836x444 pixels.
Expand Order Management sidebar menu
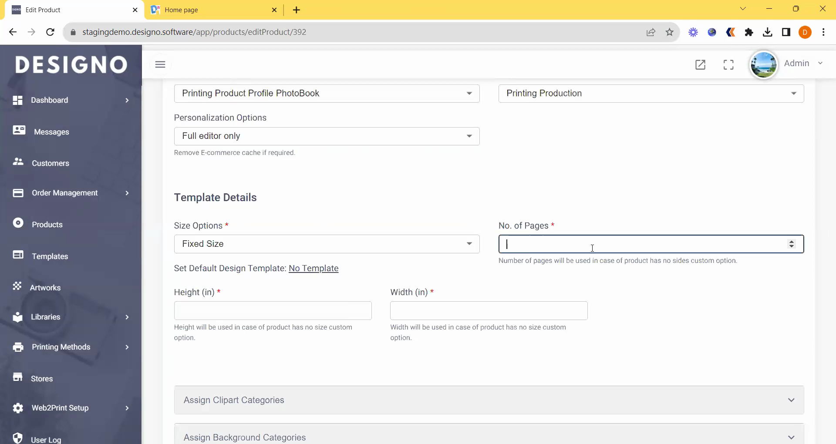64,193
